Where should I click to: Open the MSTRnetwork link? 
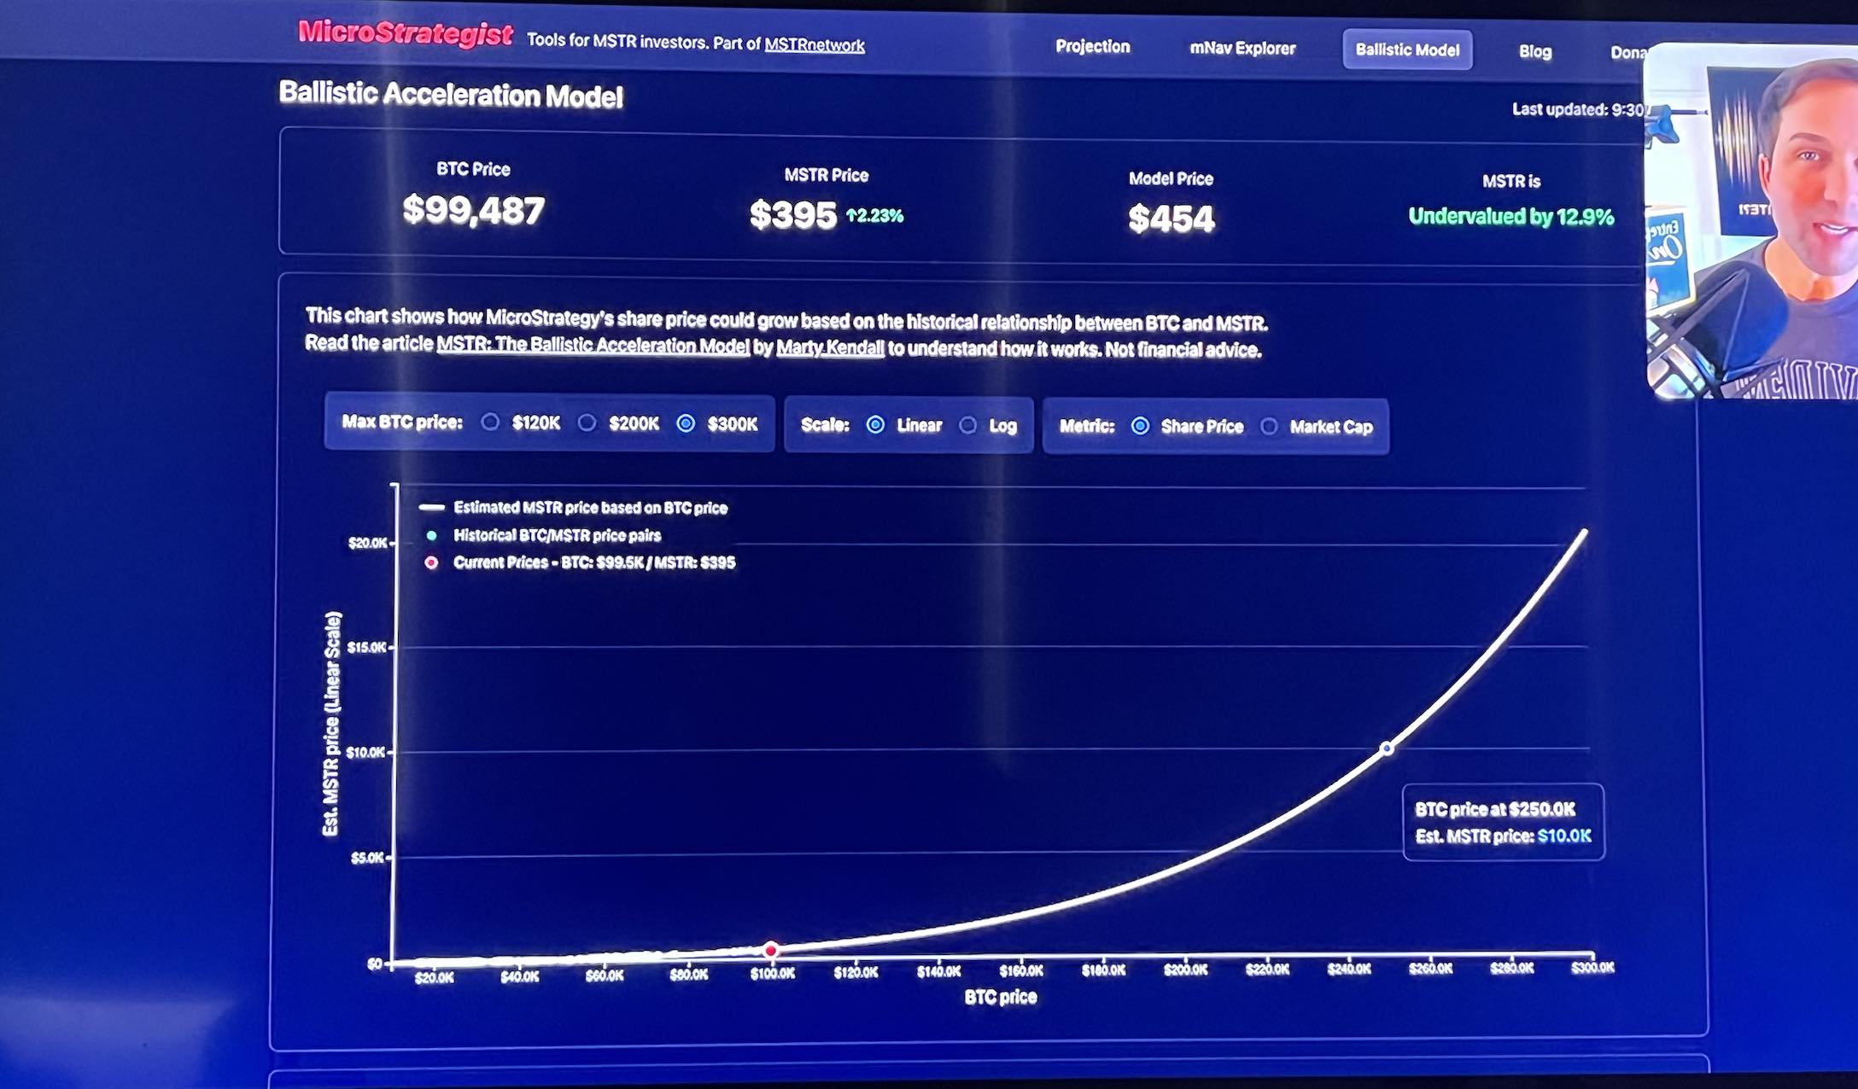pyautogui.click(x=815, y=44)
